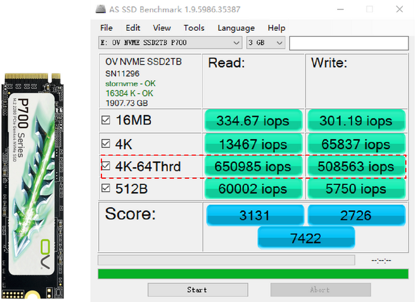This screenshot has height=302, width=415.
Task: Open the Edit menu
Action: (x=133, y=28)
